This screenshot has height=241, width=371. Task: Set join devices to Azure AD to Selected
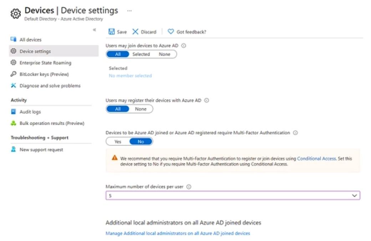coord(141,54)
